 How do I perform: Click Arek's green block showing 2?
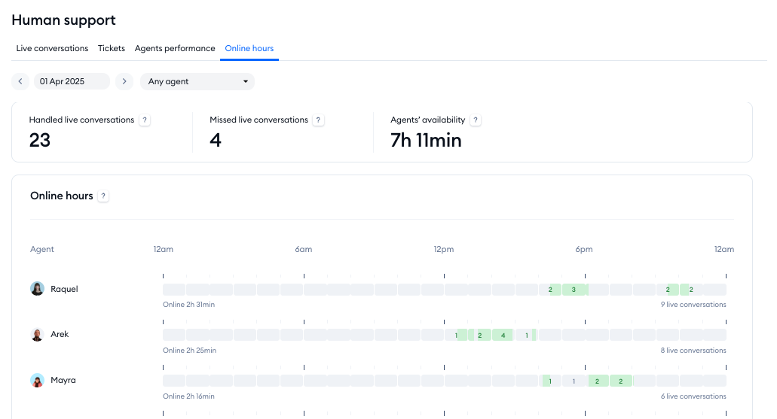point(479,335)
